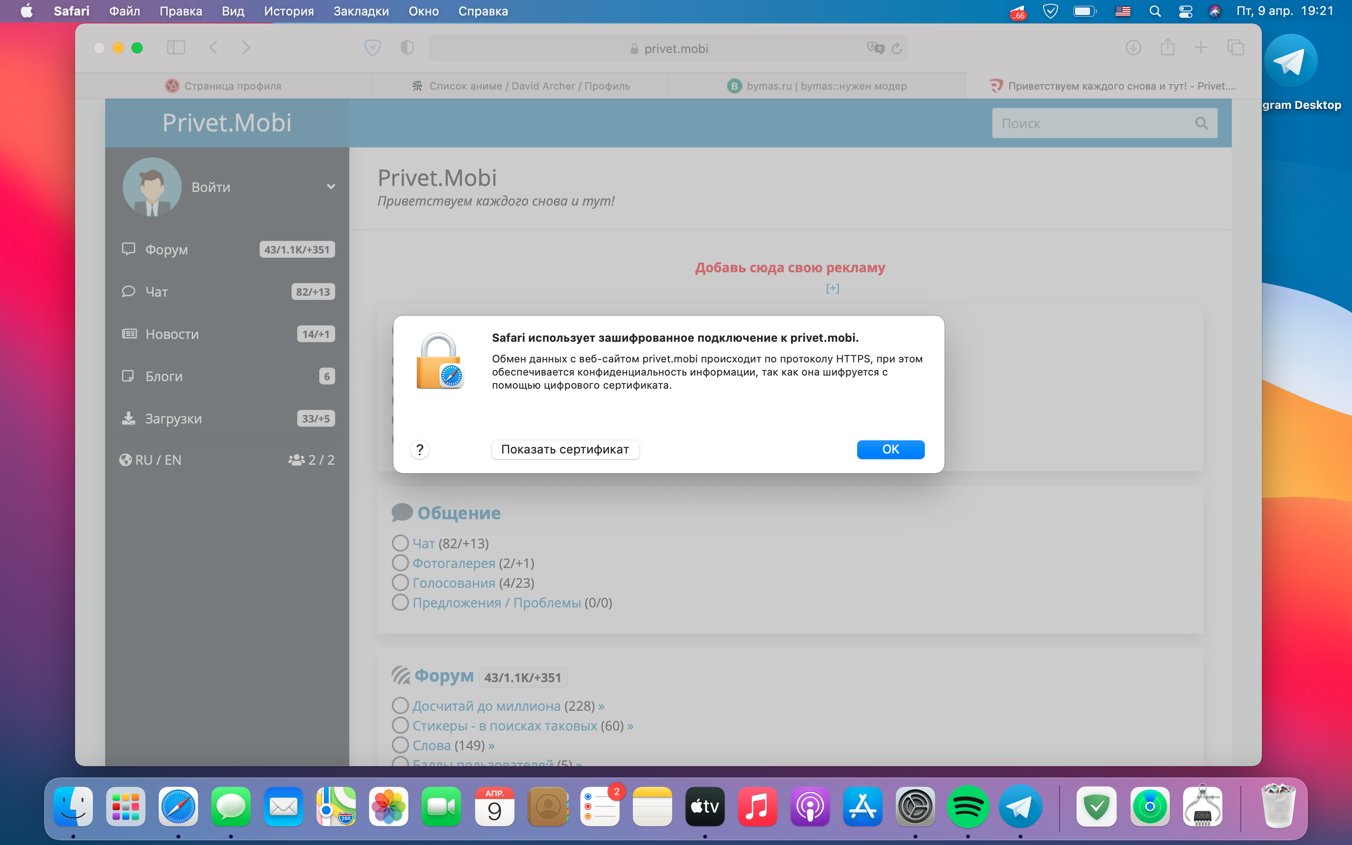The width and height of the screenshot is (1352, 845).
Task: Click the Safari sidebar toggle icon
Action: click(x=176, y=47)
